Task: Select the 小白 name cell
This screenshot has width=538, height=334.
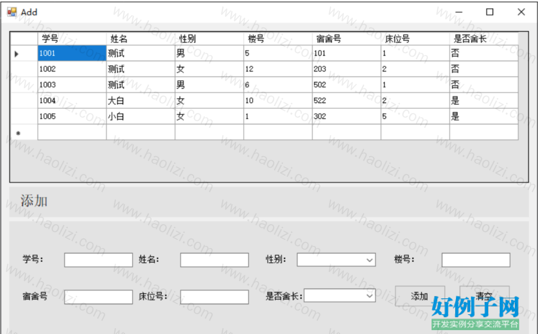Action: (x=140, y=117)
